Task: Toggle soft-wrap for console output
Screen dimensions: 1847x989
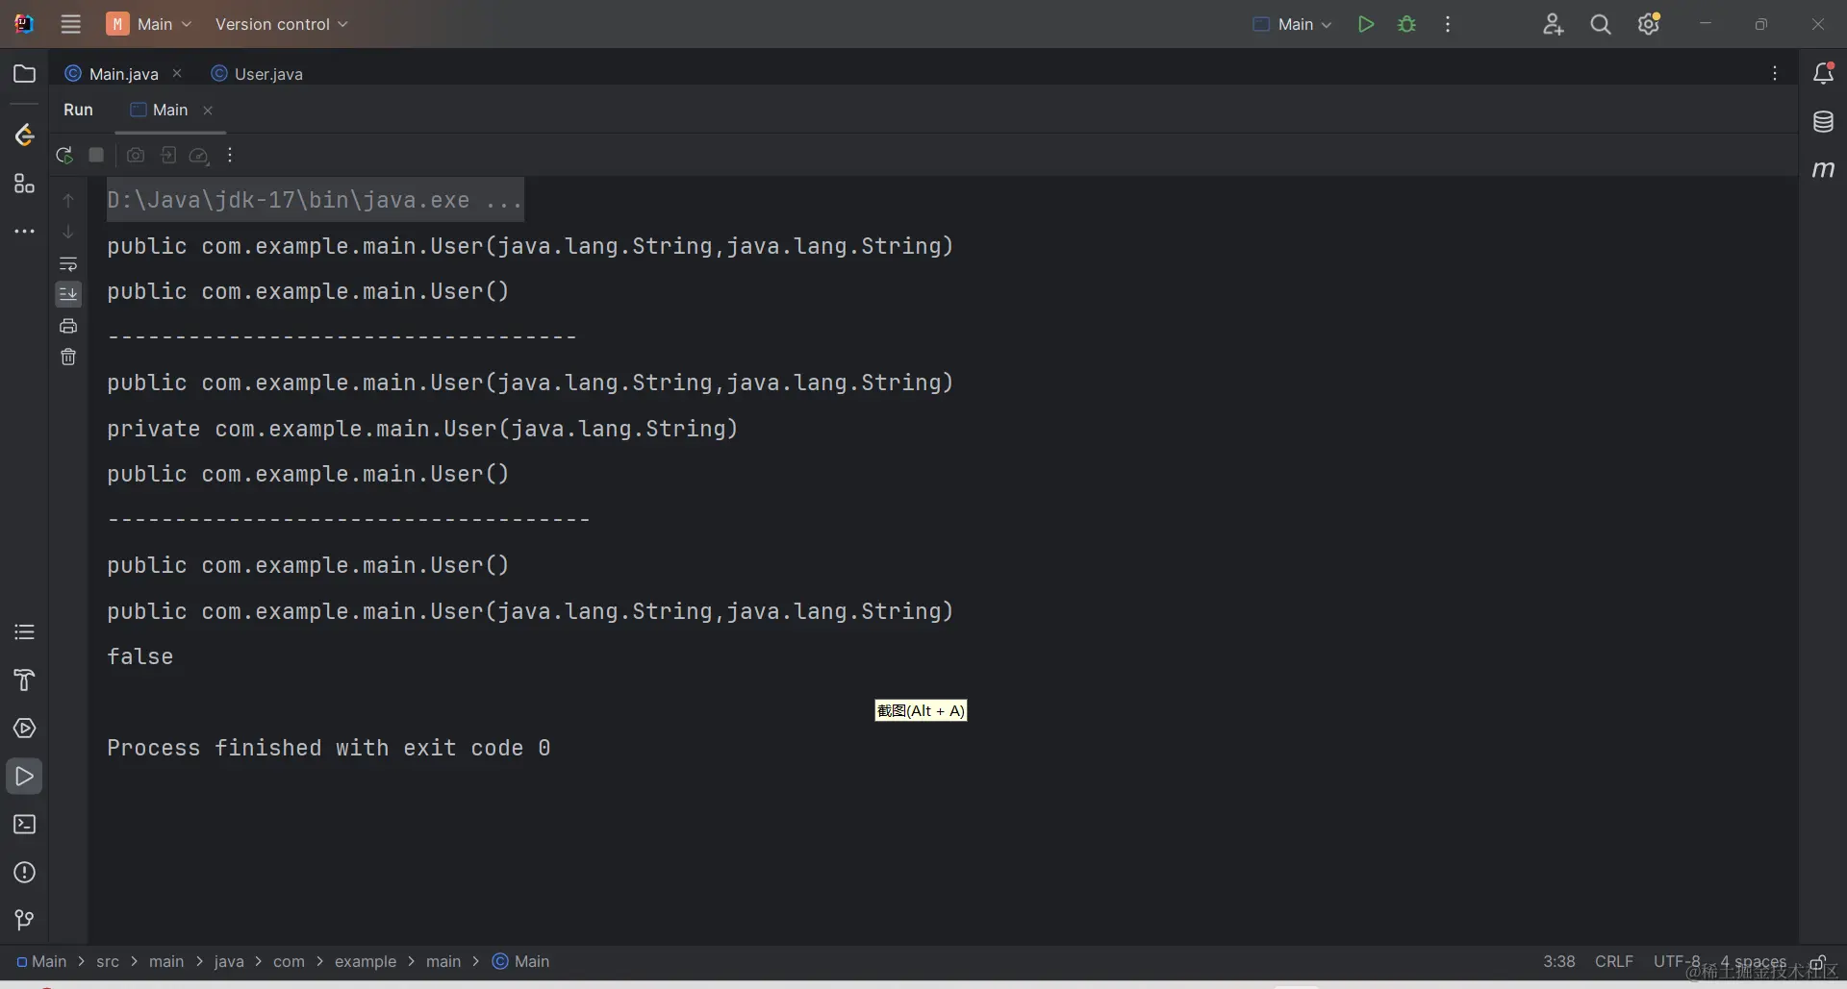Action: pyautogui.click(x=68, y=263)
